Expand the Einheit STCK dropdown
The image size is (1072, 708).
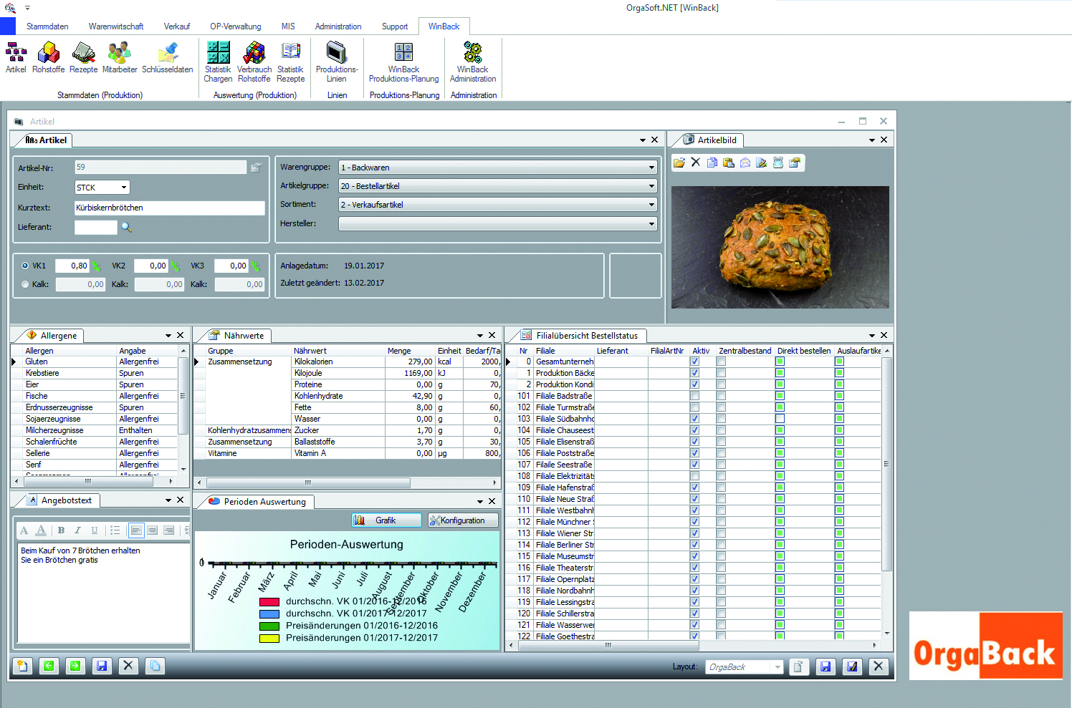coord(124,188)
